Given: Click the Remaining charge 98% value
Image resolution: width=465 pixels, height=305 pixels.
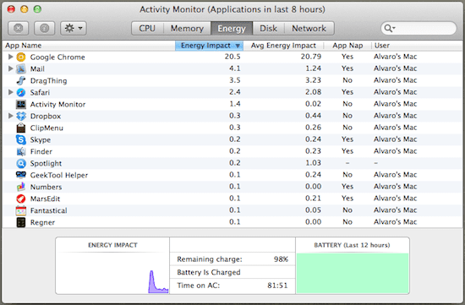Looking at the screenshot, I should 281,259.
